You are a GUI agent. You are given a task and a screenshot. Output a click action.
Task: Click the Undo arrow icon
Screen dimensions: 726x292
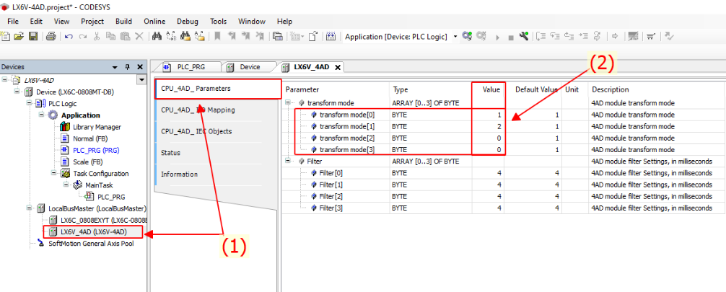coord(69,36)
